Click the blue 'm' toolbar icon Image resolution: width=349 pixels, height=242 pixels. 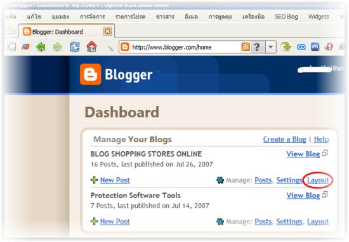tap(315, 47)
